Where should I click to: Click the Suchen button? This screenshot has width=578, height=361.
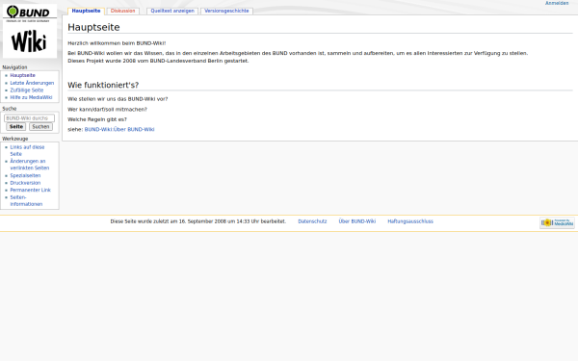40,127
